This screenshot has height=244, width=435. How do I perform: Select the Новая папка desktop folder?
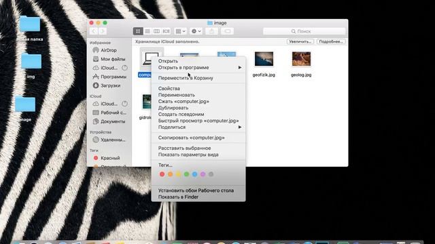pos(30,24)
